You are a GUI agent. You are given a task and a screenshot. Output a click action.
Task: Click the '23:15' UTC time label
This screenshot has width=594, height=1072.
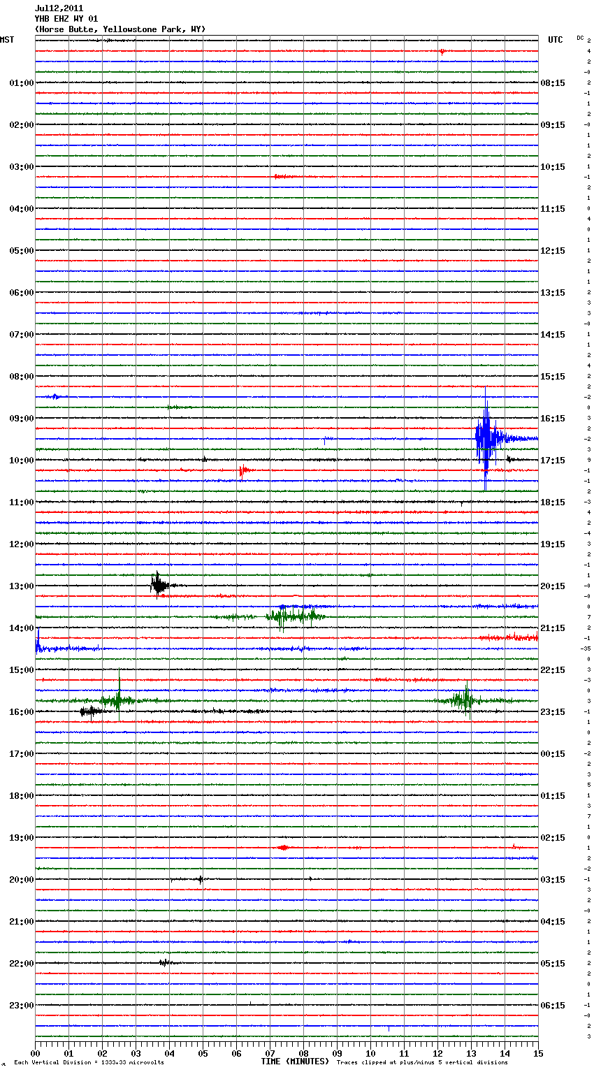(x=553, y=712)
